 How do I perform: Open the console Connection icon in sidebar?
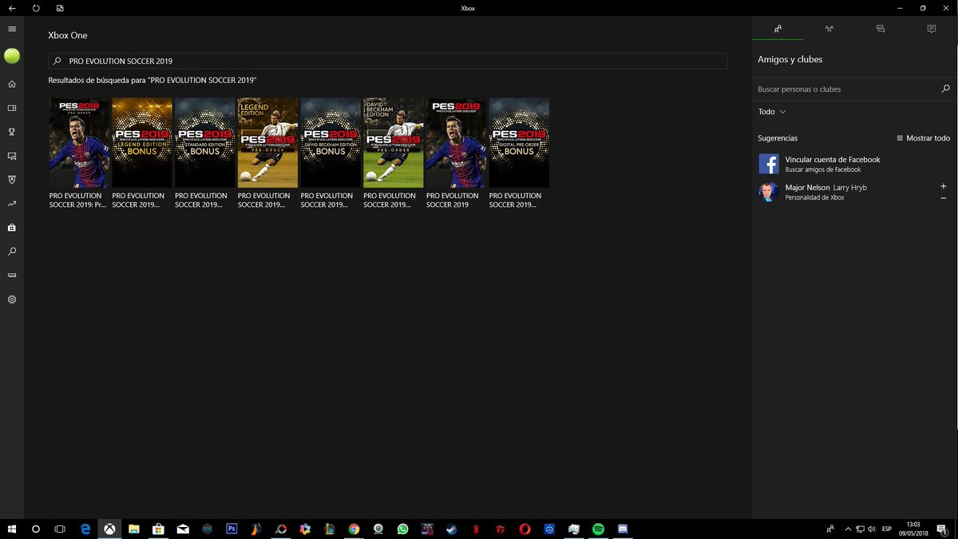coord(12,275)
